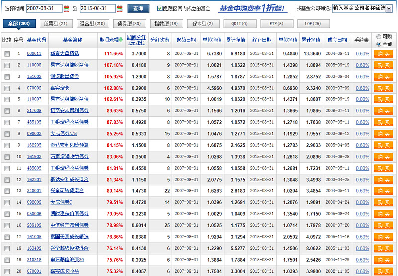Open 基金申购费率1折起 promotion link
Viewport: 398px width, 276px height.
coord(252,8)
